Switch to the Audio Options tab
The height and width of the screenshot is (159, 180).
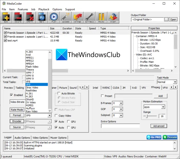(22, 138)
